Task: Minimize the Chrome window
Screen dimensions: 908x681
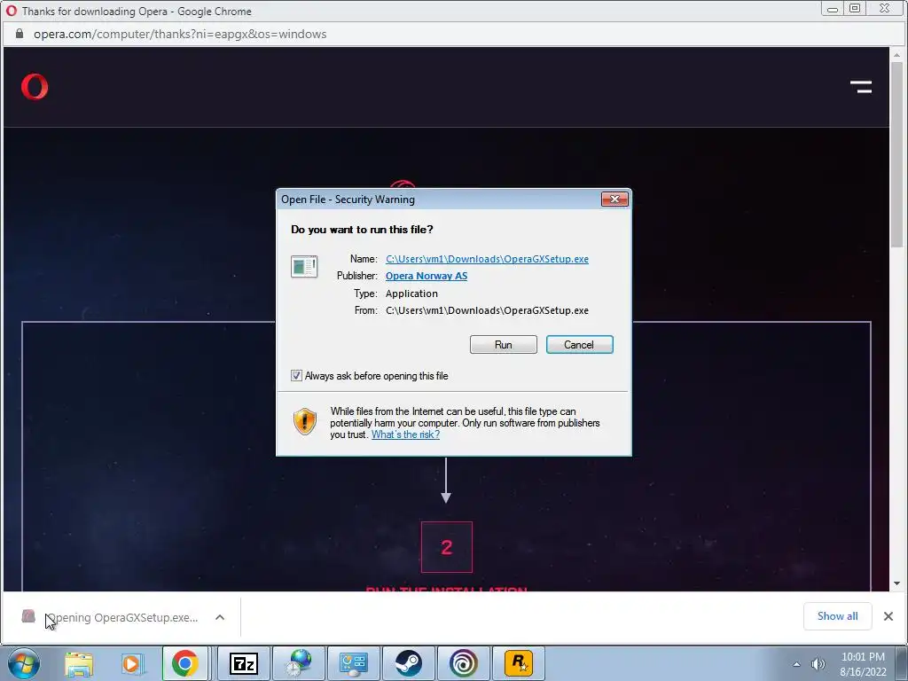Action: click(x=832, y=9)
